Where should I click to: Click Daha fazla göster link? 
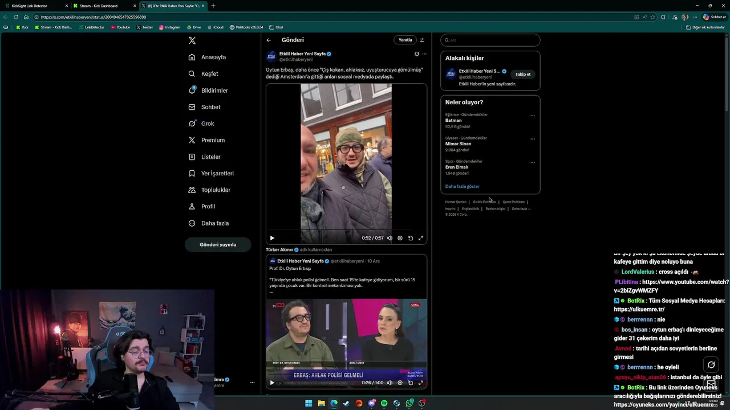(463, 186)
